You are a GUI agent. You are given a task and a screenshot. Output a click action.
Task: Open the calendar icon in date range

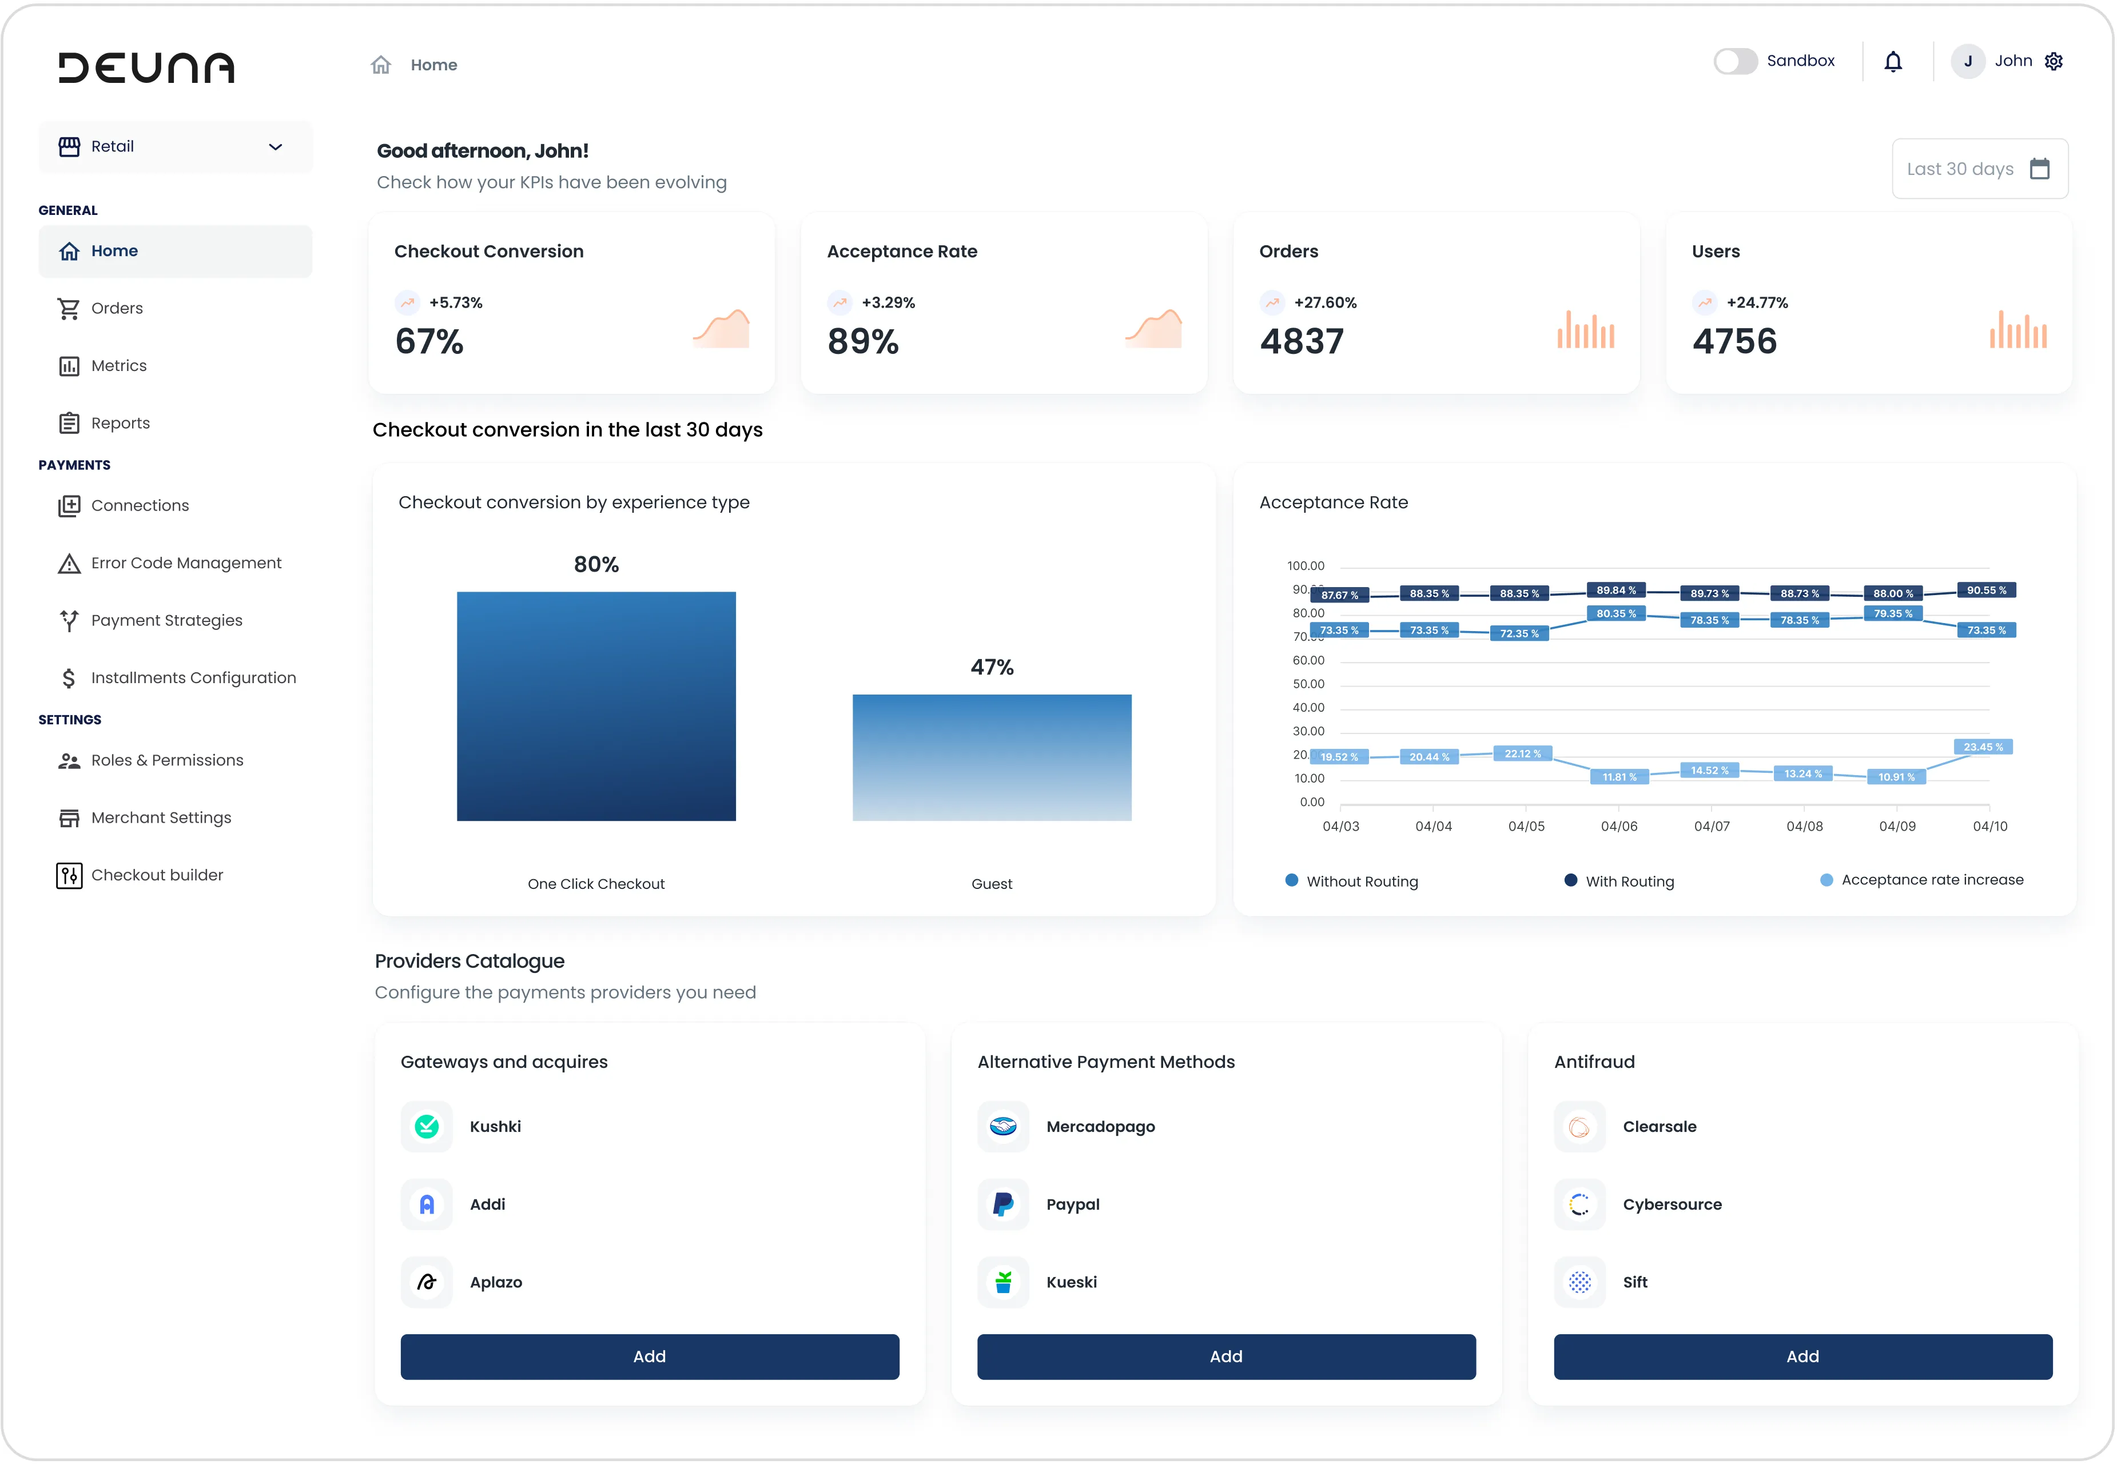(x=2039, y=169)
